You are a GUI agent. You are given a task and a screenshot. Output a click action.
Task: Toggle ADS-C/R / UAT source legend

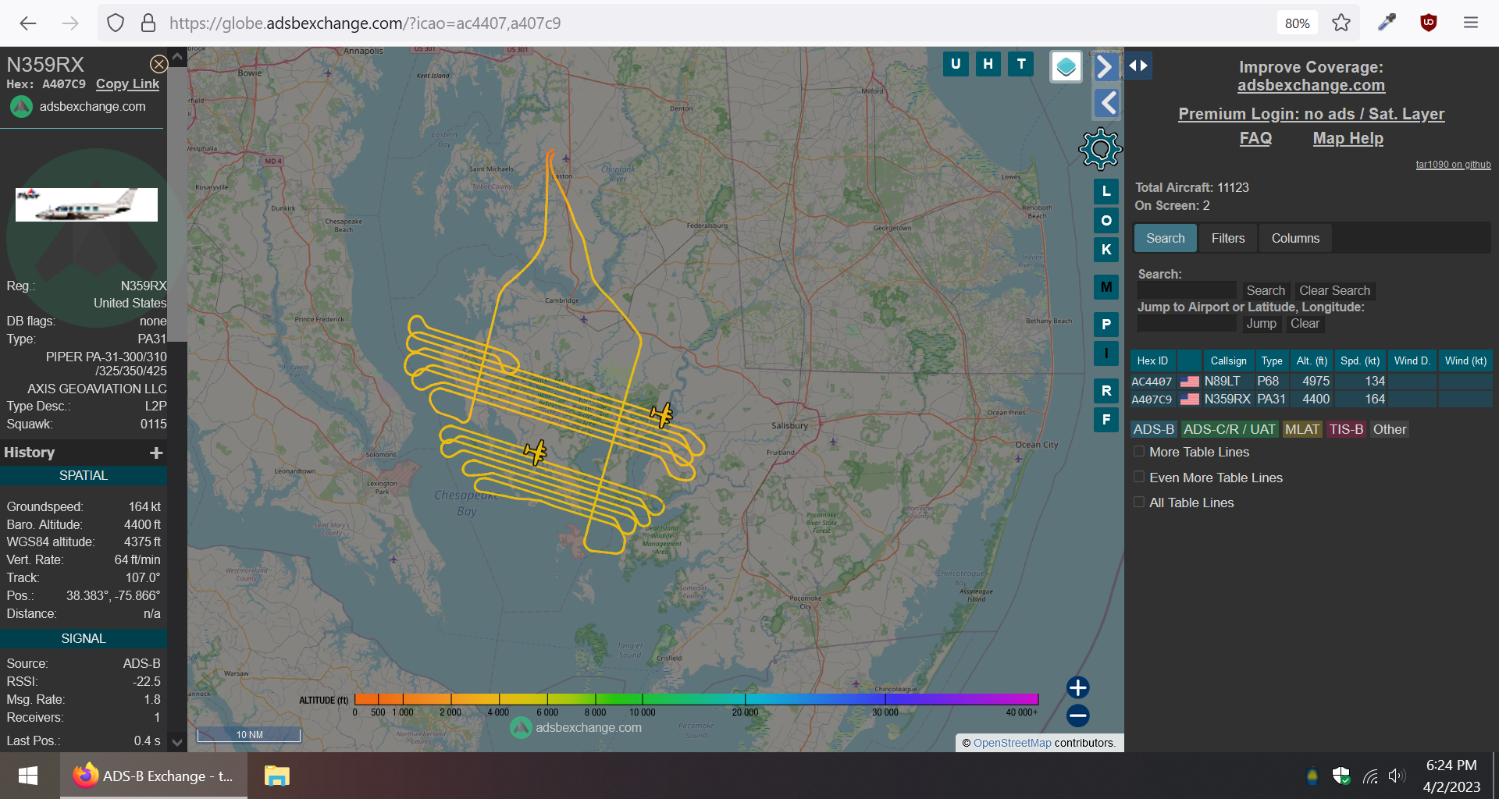pos(1229,429)
